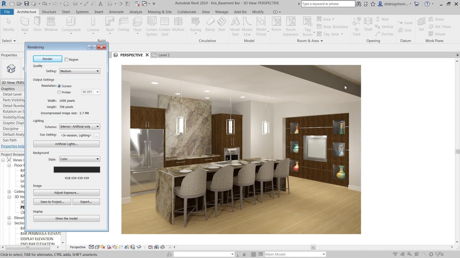Image resolution: width=460 pixels, height=258 pixels.
Task: Select the Mullion tool
Action: (178, 24)
